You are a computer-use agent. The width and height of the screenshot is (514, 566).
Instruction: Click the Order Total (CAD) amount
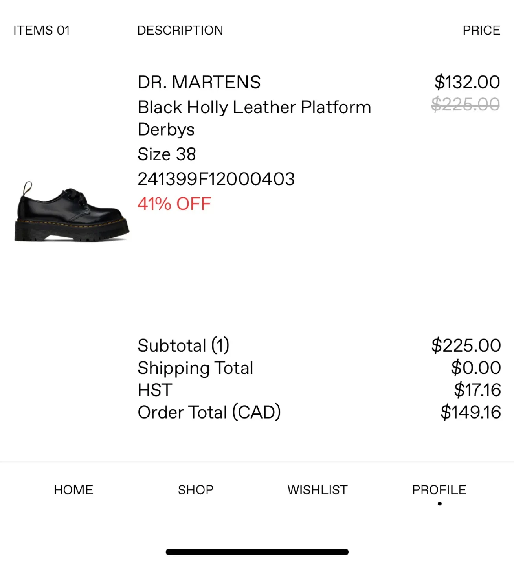(x=470, y=412)
